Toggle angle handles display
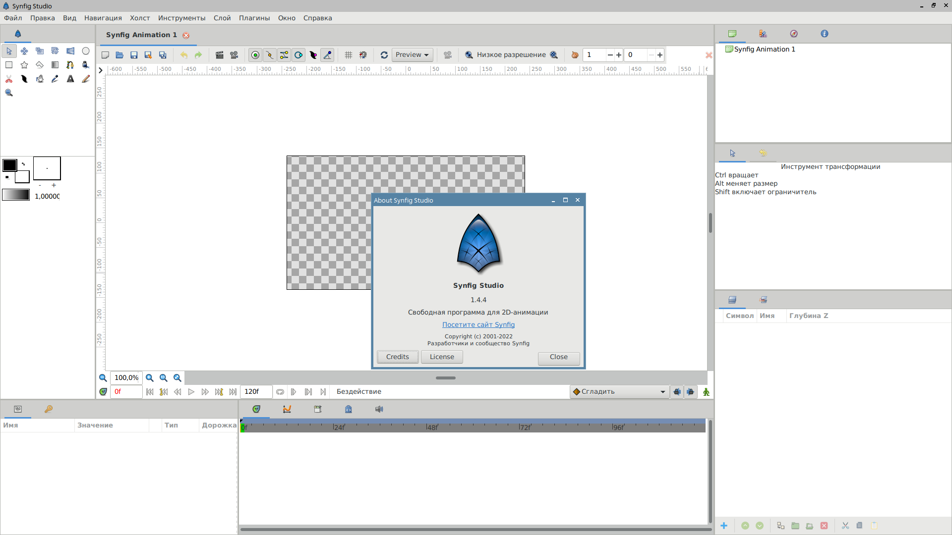The image size is (952, 535). pos(327,55)
